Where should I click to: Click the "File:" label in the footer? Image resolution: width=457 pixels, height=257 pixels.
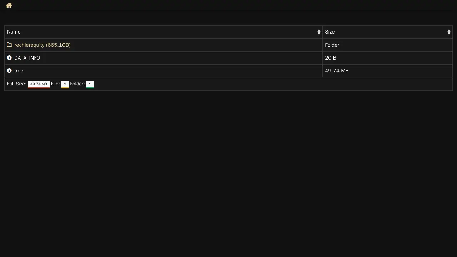[55, 84]
